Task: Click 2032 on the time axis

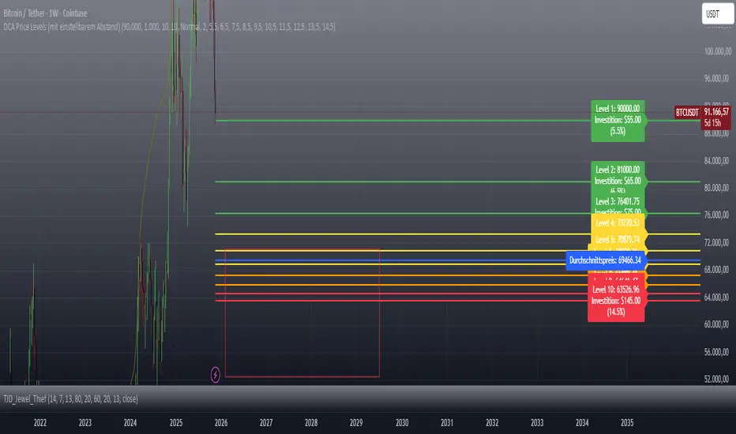Action: 492,423
